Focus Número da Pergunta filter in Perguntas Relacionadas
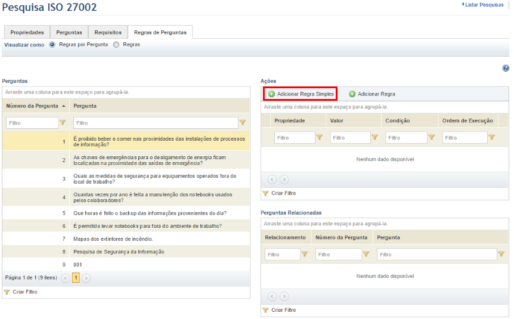This screenshot has width=514, height=319. pos(338,255)
